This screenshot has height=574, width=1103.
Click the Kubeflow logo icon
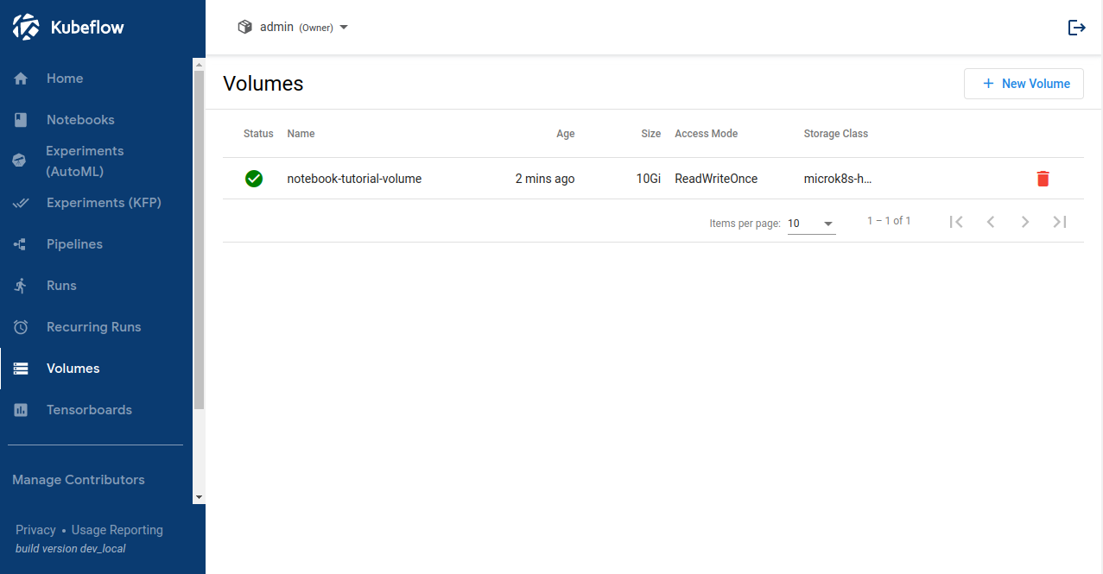click(26, 27)
